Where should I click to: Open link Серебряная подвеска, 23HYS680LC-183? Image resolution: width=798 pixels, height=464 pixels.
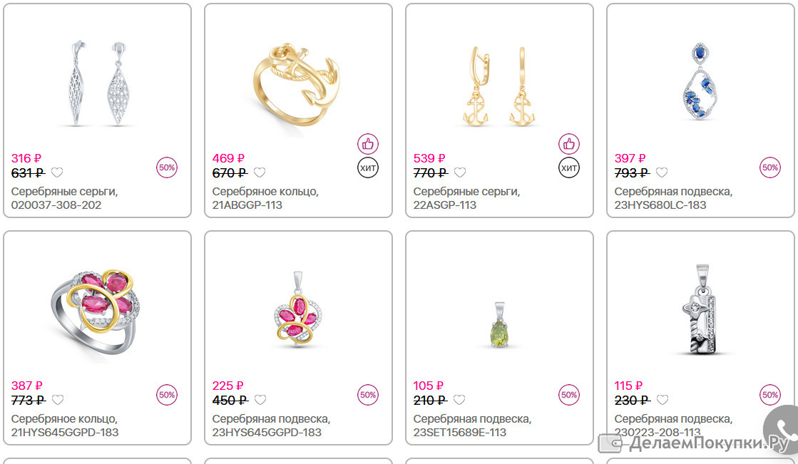click(673, 198)
